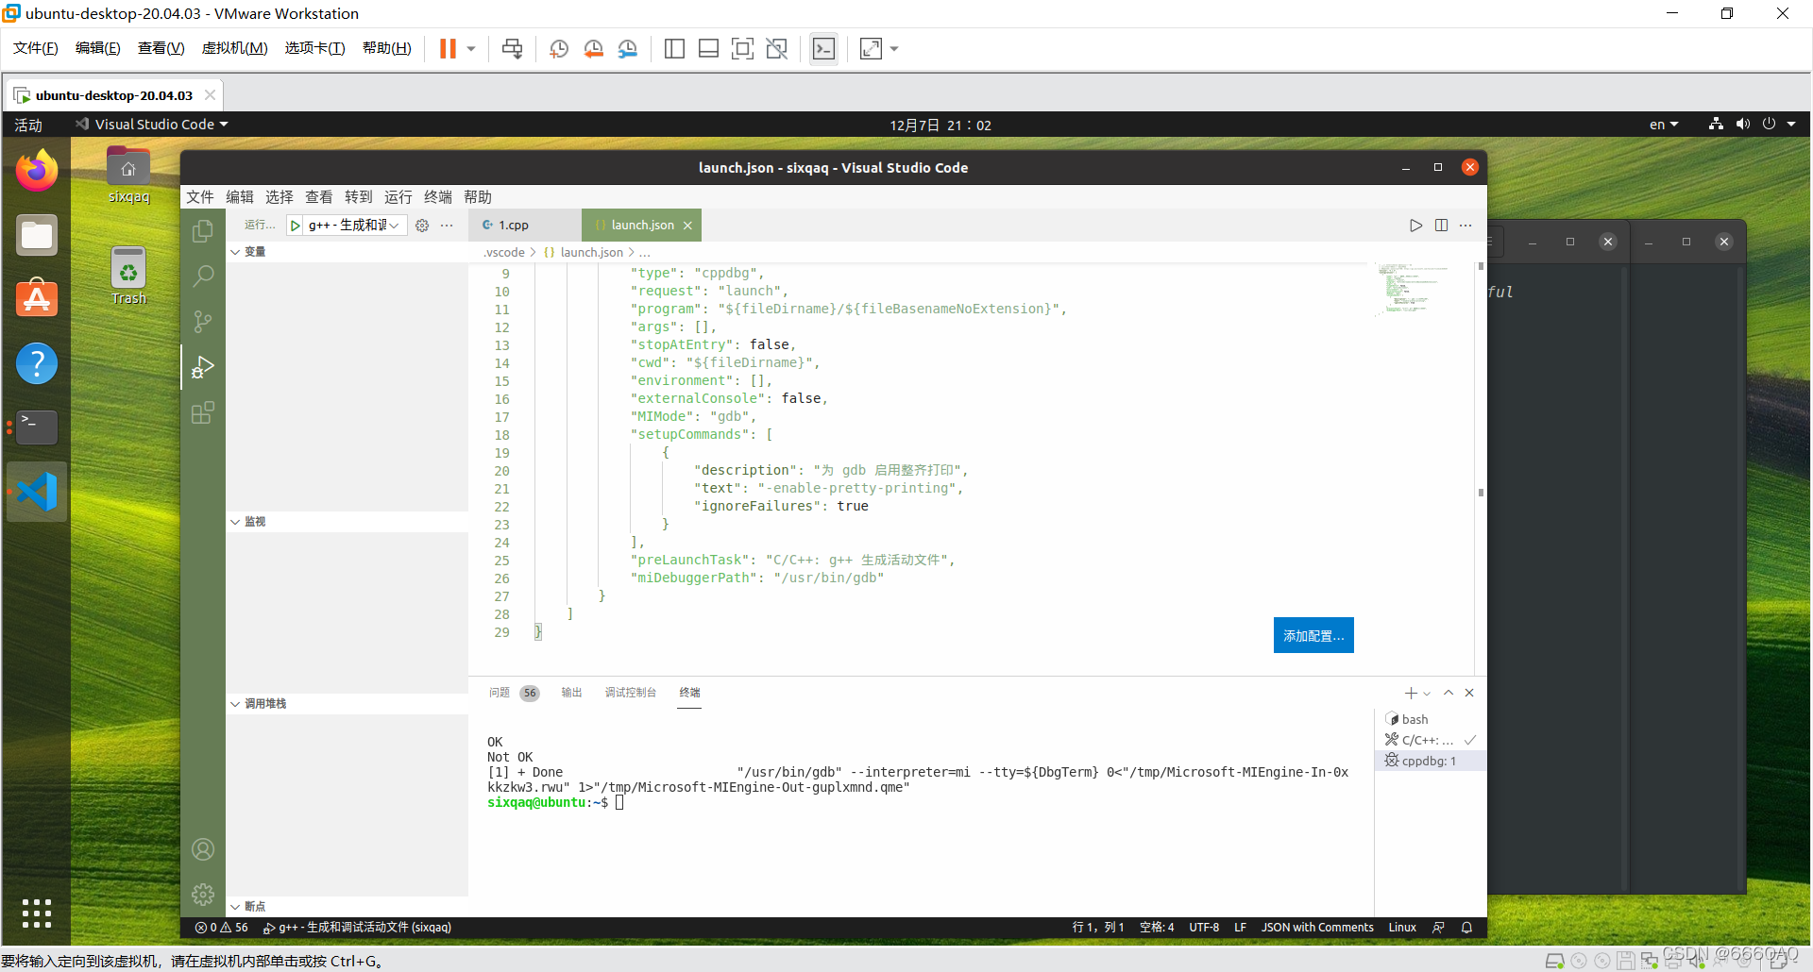Select the bash terminal entry
The image size is (1813, 972).
point(1430,719)
